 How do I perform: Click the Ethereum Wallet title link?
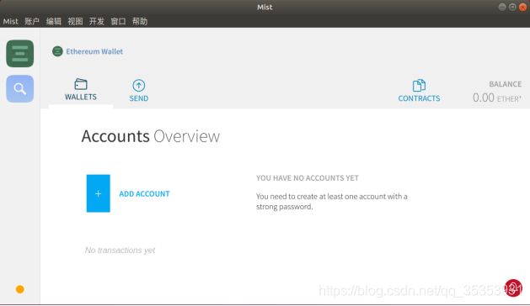(94, 51)
